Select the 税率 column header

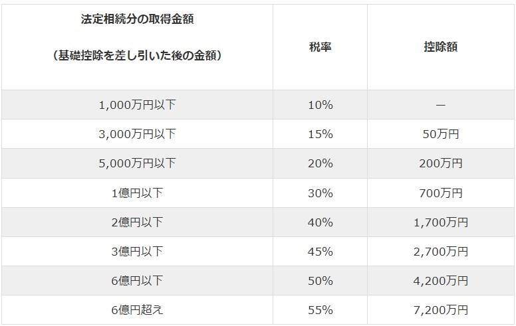point(321,47)
